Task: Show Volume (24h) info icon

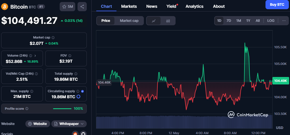Action: coord(31,56)
